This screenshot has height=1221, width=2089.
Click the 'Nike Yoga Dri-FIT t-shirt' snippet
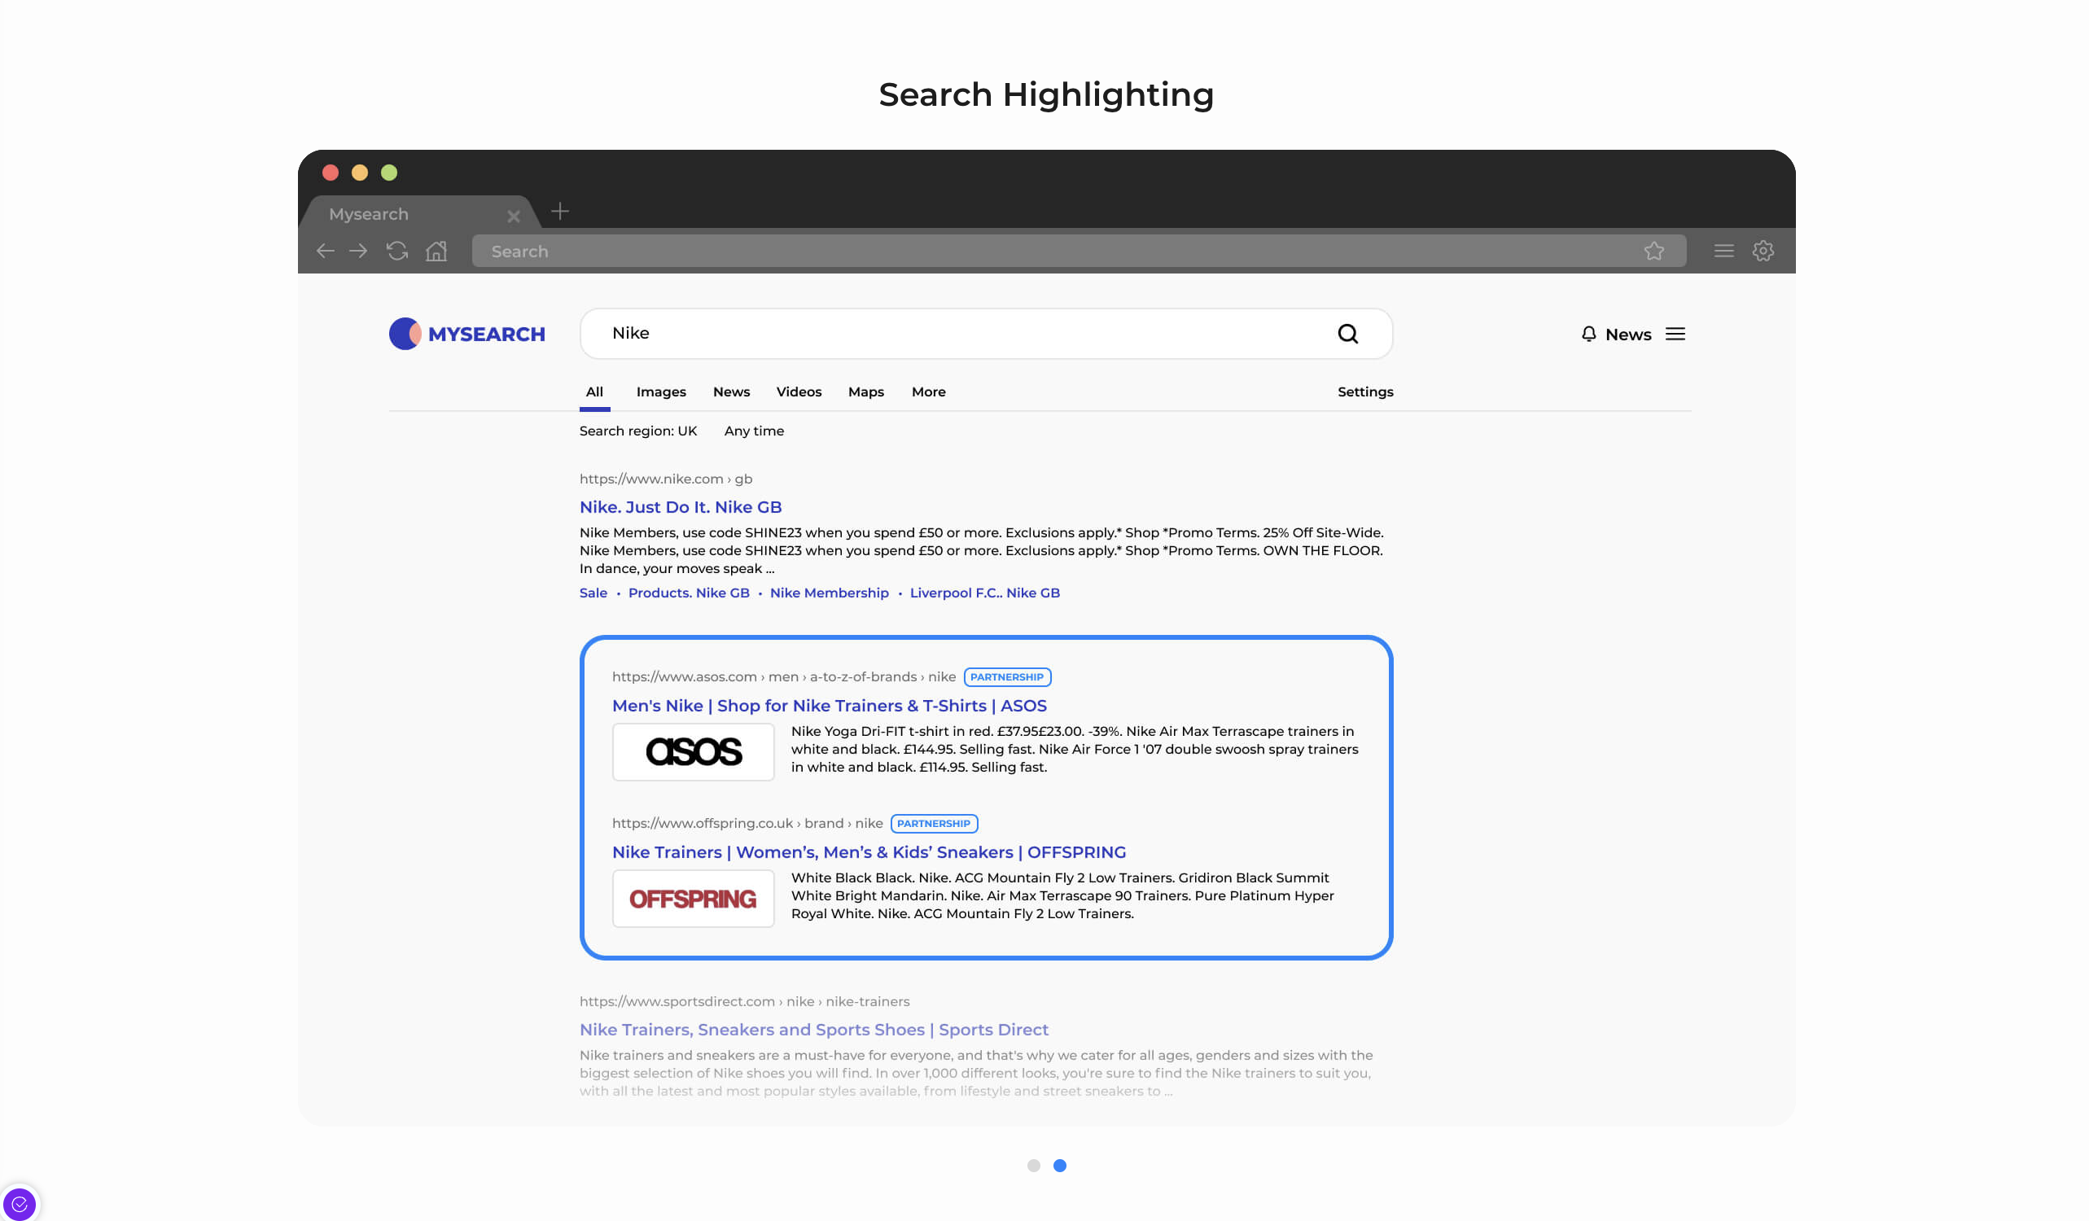tap(1075, 750)
